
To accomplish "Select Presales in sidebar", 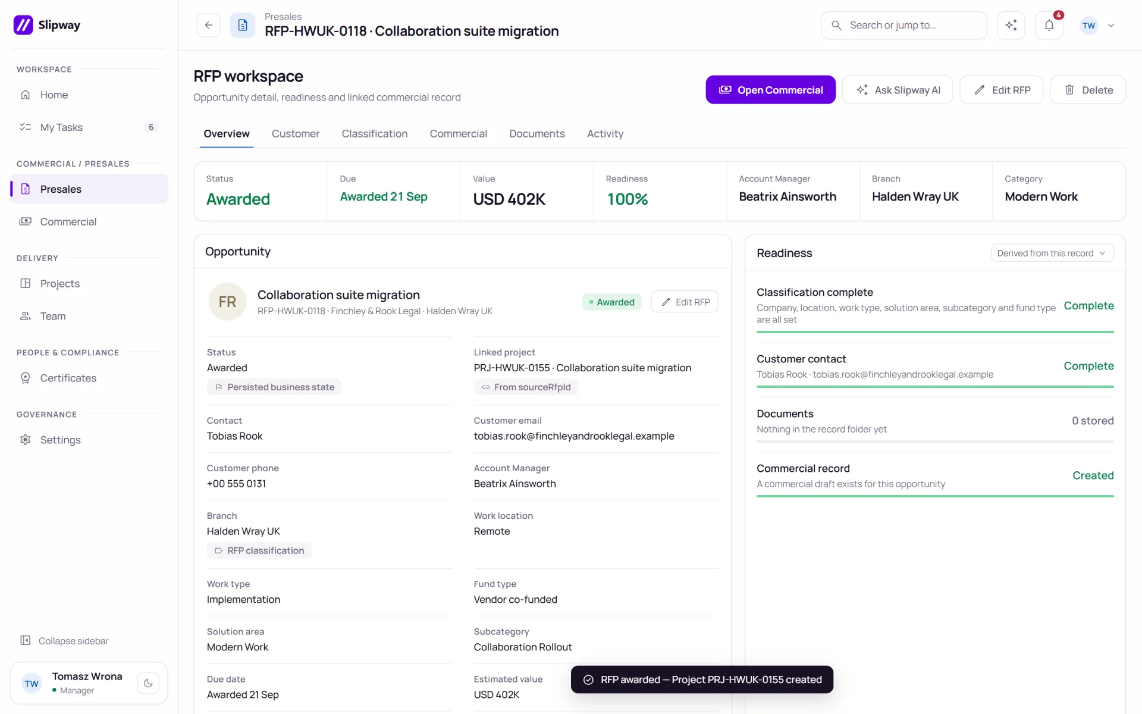I will point(89,189).
